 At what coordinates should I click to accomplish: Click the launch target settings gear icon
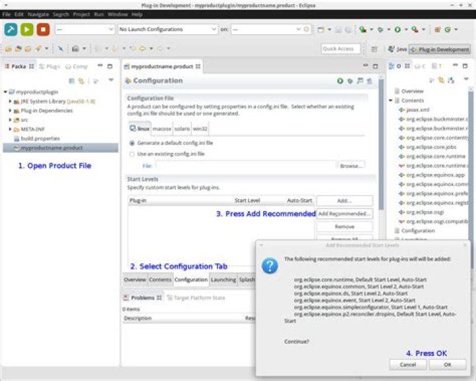[306, 29]
